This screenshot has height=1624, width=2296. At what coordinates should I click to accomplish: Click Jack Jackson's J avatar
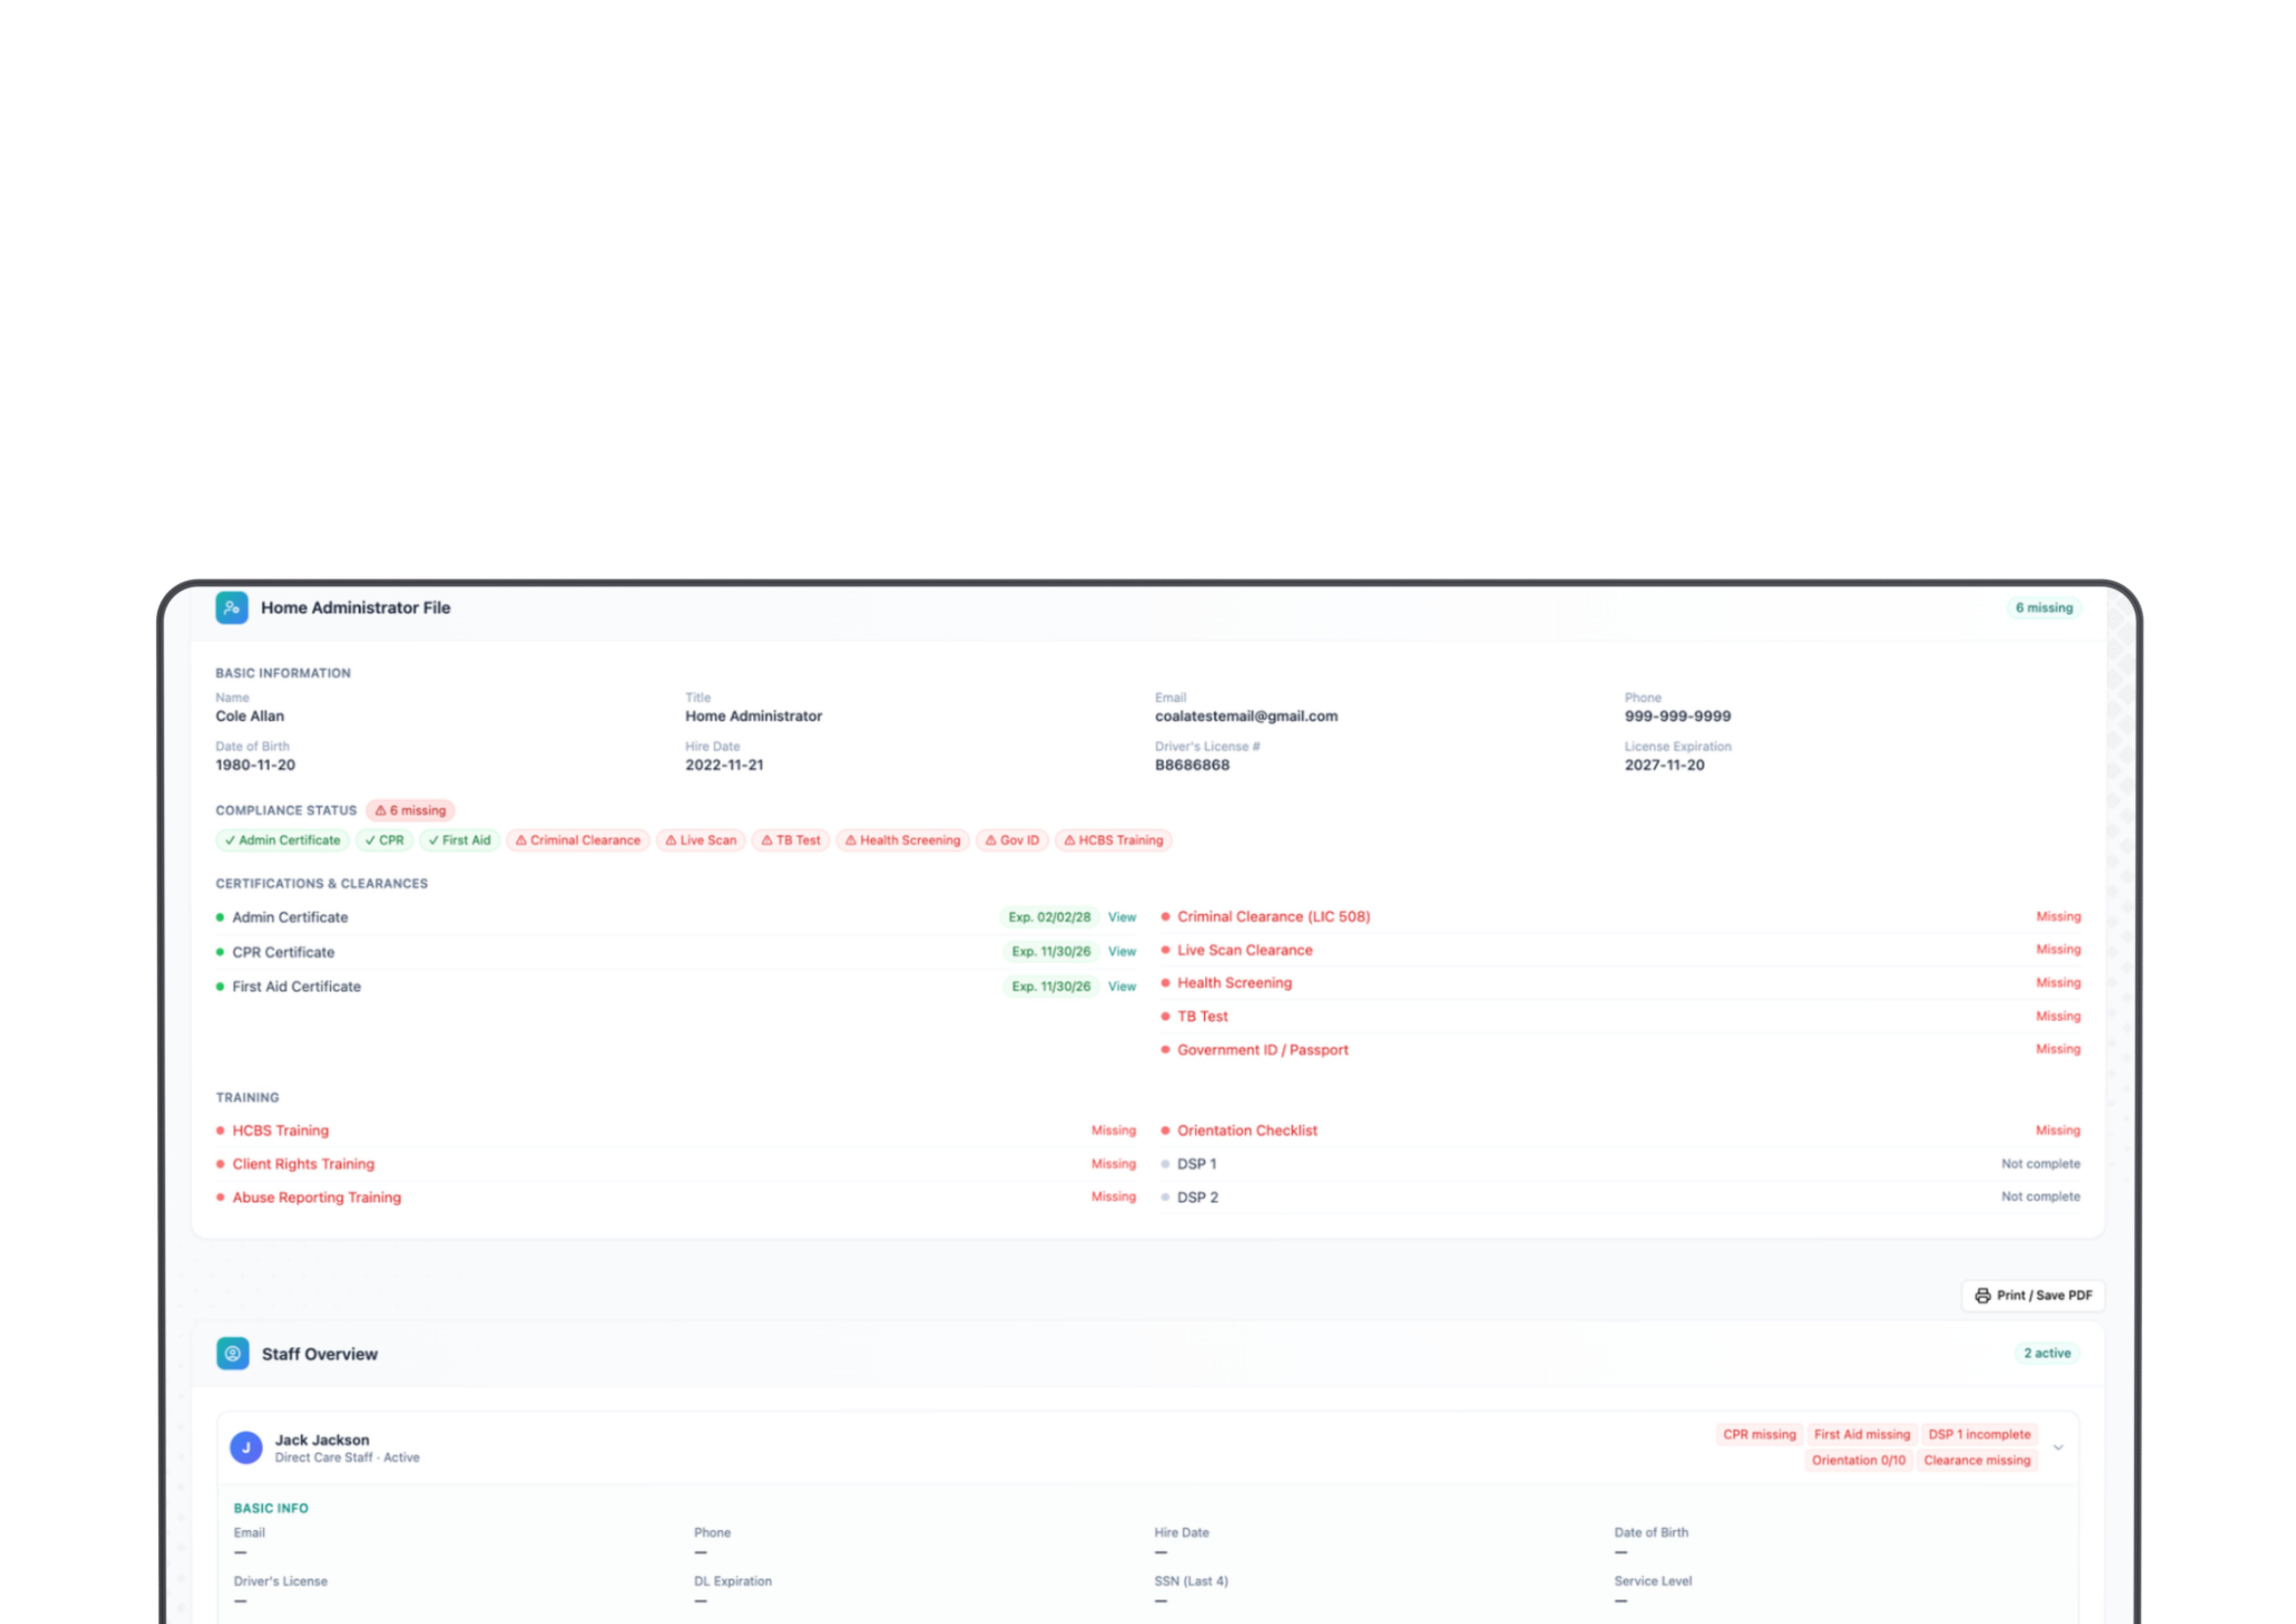[x=246, y=1447]
